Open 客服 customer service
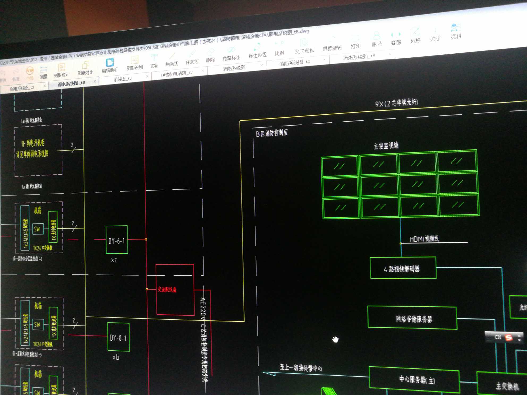The width and height of the screenshot is (527, 395). (396, 38)
